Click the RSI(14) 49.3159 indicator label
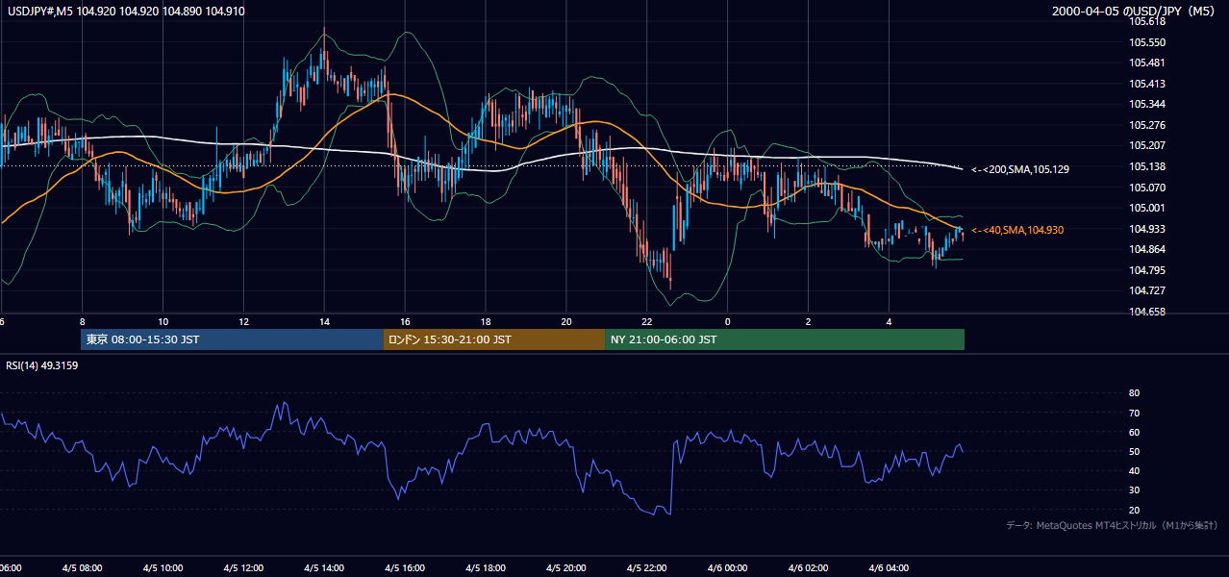Image resolution: width=1229 pixels, height=577 pixels. 42,365
